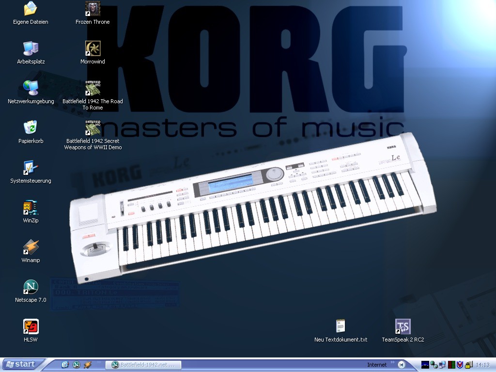Select the Arbeitsplatz icon
496x372 pixels.
pos(31,48)
